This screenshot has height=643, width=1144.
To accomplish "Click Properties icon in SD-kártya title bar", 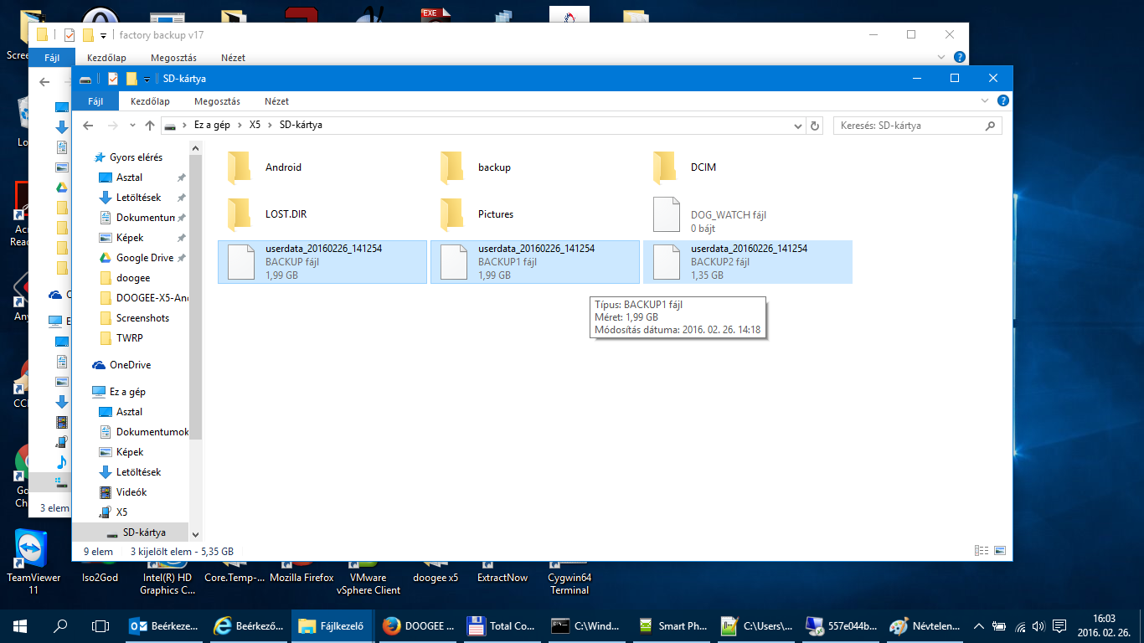I will click(113, 79).
